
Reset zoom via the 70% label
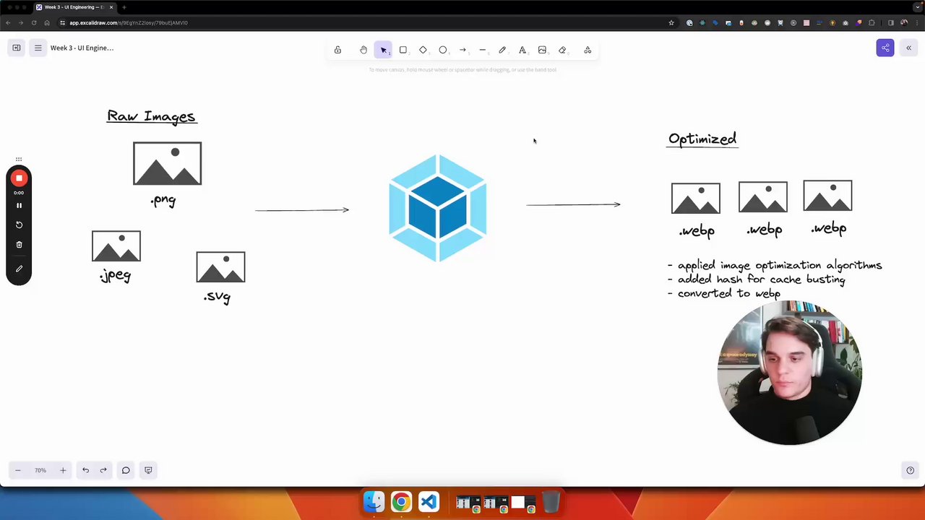(40, 470)
